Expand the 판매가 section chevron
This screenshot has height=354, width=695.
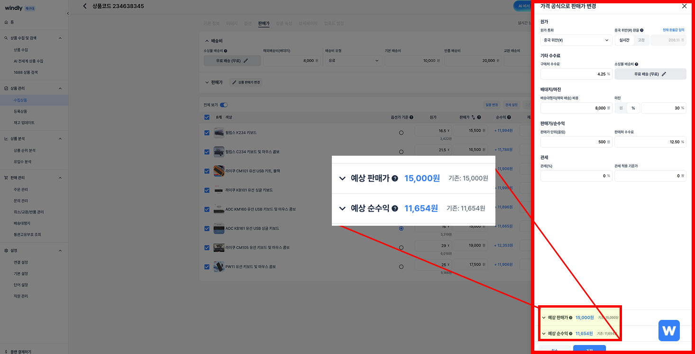point(207,82)
